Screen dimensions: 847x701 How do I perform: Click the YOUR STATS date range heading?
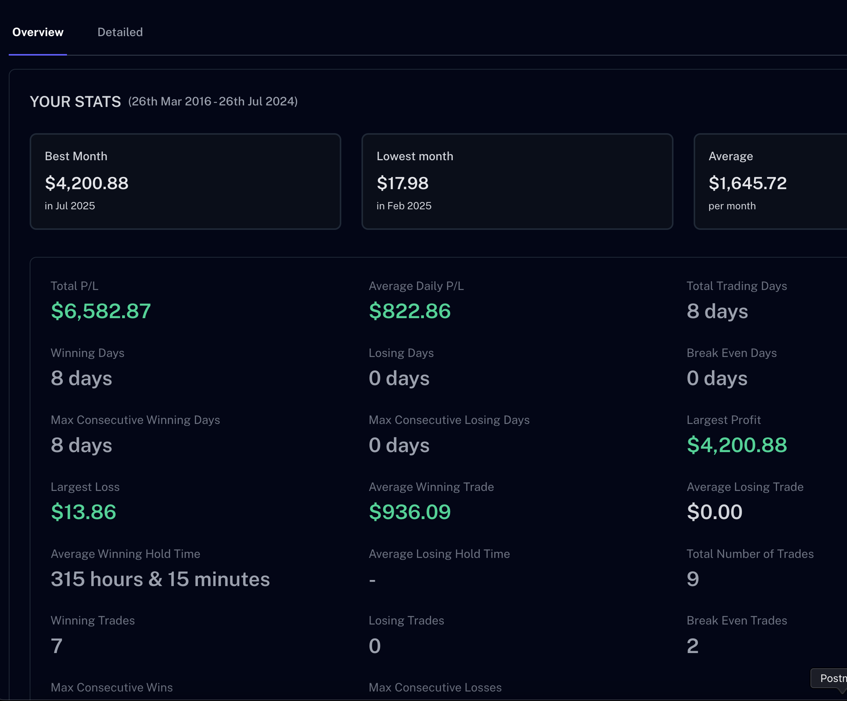213,102
